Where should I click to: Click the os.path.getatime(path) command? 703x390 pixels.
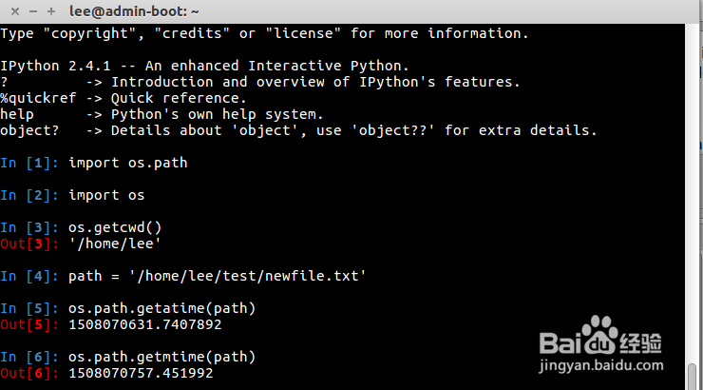tap(161, 308)
